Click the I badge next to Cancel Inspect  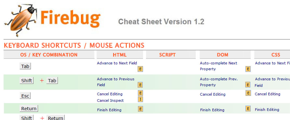click(x=140, y=100)
